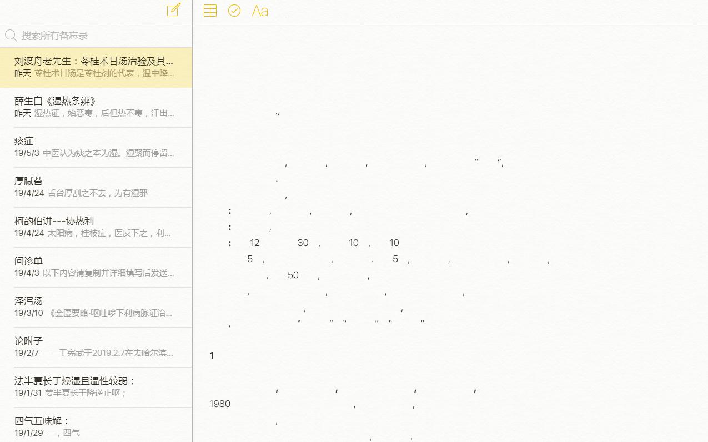Add a checklist with the checkmark icon
The width and height of the screenshot is (708, 442).
[x=234, y=11]
